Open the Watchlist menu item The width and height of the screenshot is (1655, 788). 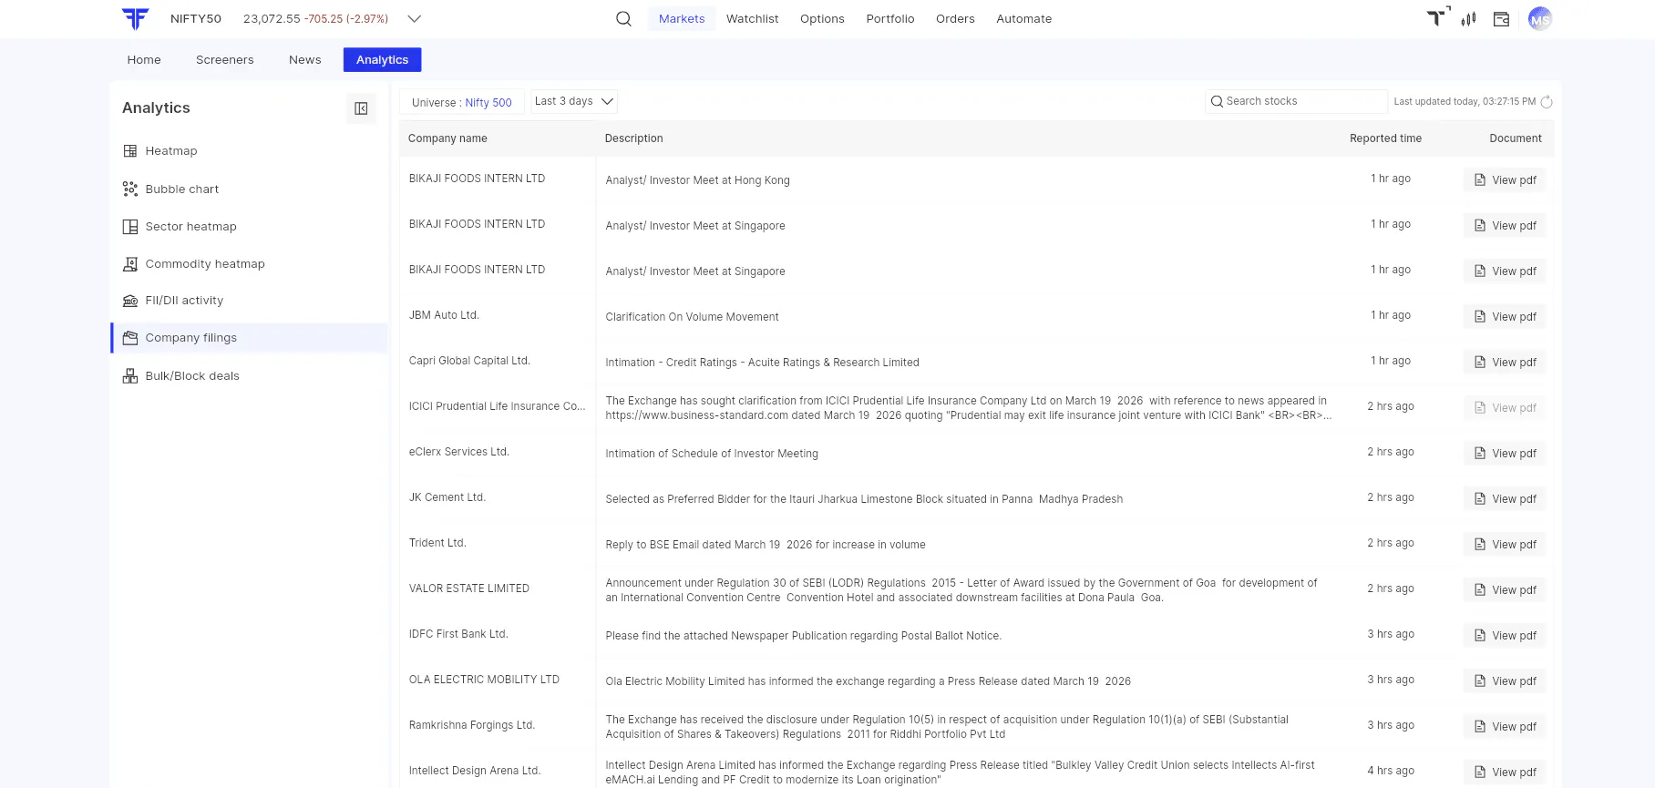752,19
